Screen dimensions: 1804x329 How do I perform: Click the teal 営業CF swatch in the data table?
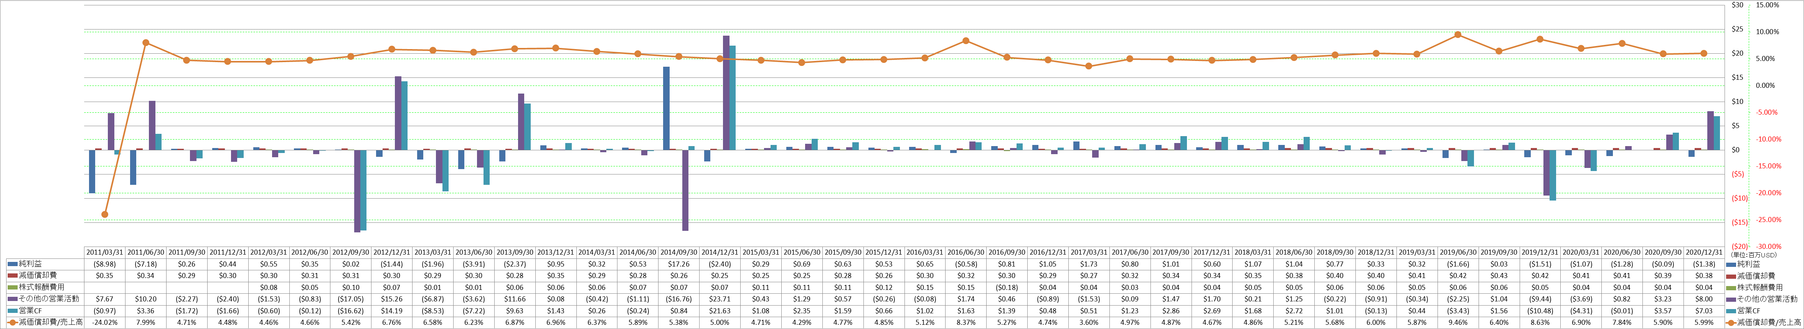12,311
